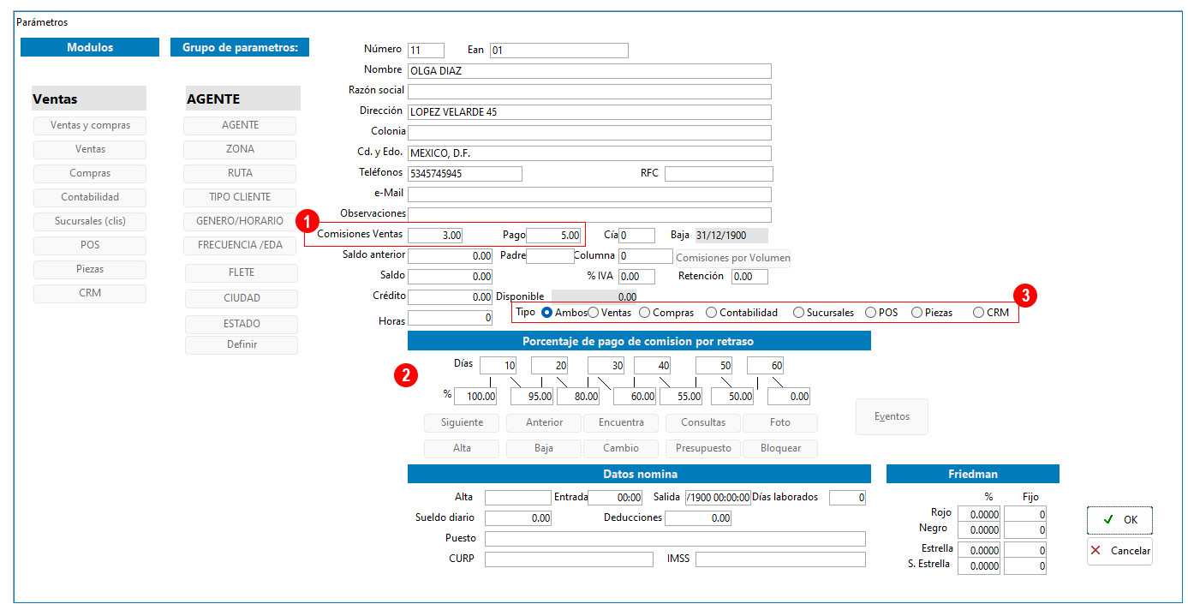1188x610 pixels.
Task: Click the Cd. y Edo. field
Action: coord(589,153)
